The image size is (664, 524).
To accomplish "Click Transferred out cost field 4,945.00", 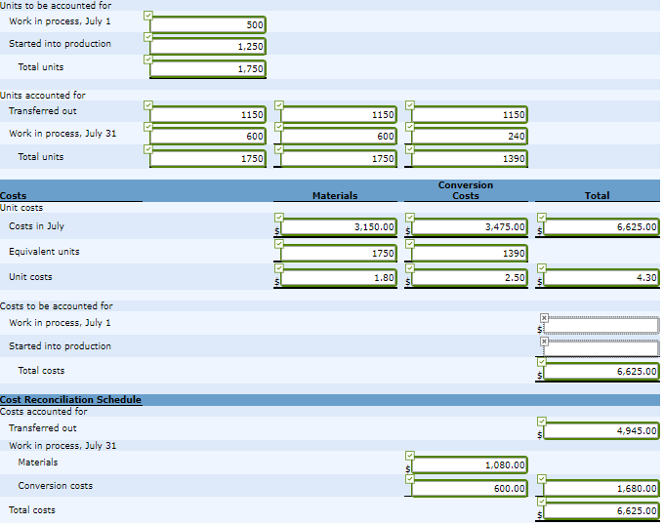I will pyautogui.click(x=602, y=431).
